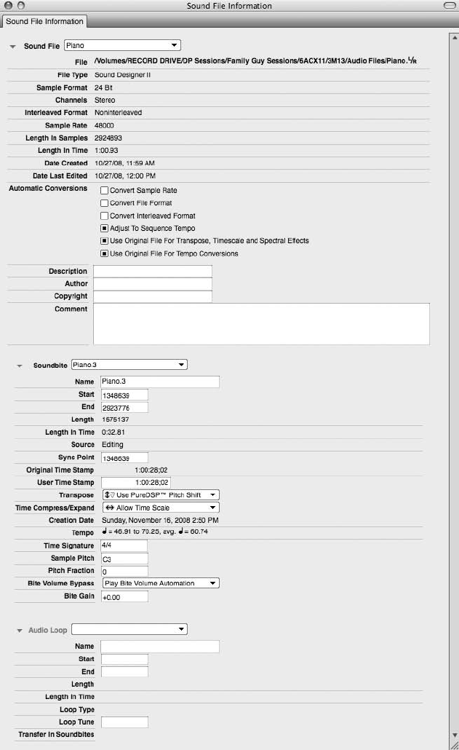Image resolution: width=459 pixels, height=750 pixels.
Task: Click the Creation Date value
Action: [x=160, y=520]
